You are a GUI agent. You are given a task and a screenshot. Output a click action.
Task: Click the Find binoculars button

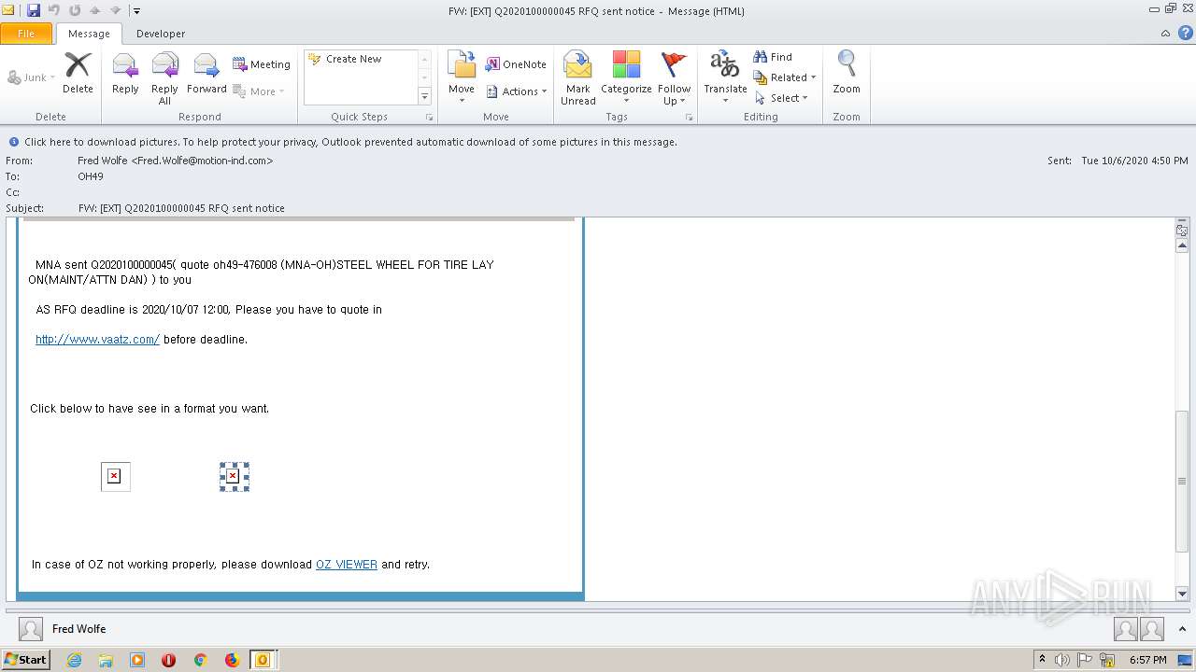774,57
